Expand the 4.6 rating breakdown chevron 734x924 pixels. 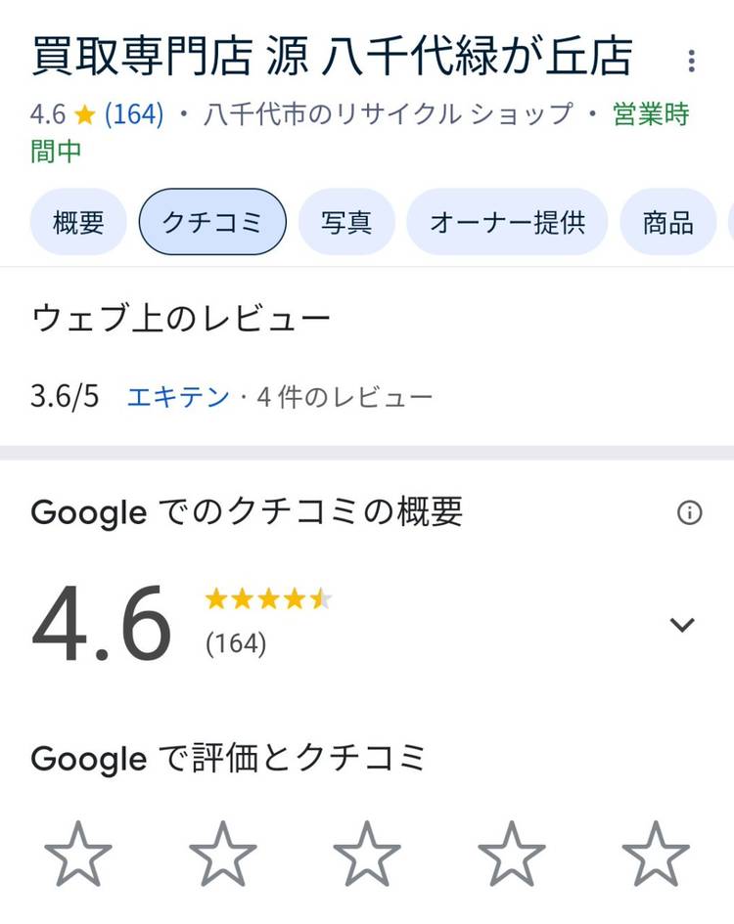tap(681, 625)
